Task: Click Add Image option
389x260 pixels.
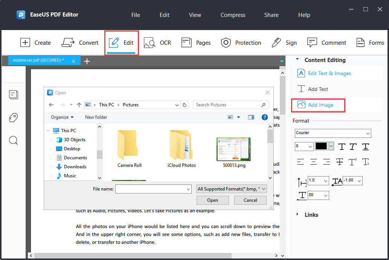Action: point(315,105)
